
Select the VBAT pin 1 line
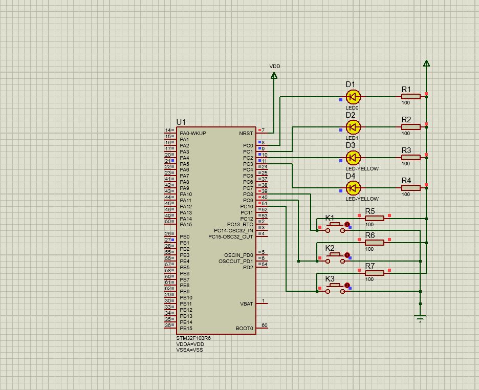262,304
